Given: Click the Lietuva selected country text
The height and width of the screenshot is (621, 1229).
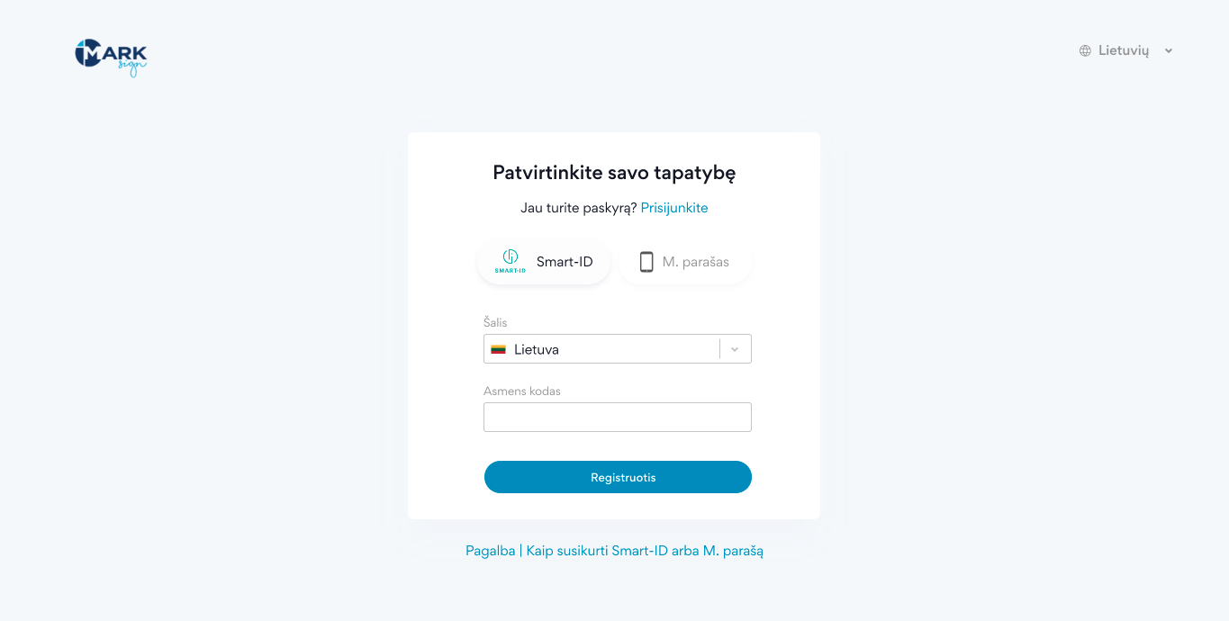Looking at the screenshot, I should [x=537, y=349].
